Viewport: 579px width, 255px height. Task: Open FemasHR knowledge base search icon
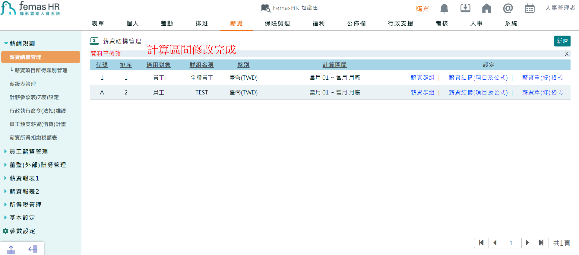pos(266,8)
